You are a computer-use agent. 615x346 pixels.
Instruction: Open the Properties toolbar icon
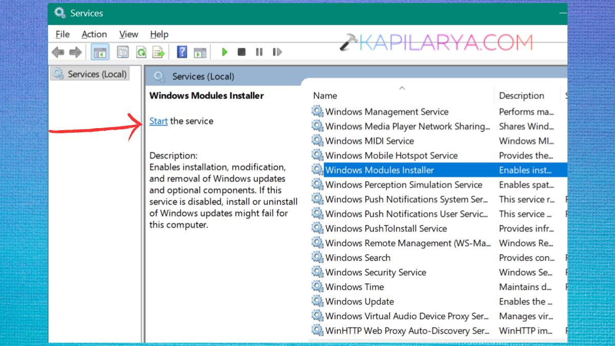122,52
